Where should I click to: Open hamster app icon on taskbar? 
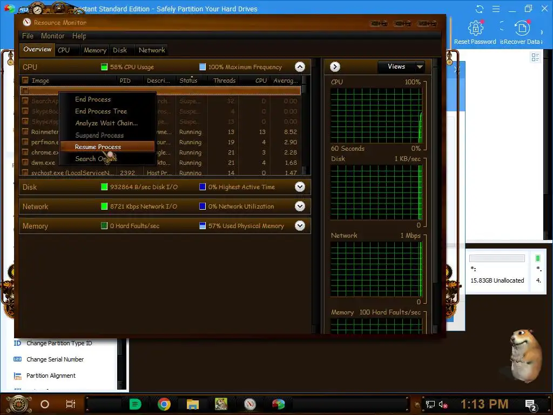[x=221, y=404]
